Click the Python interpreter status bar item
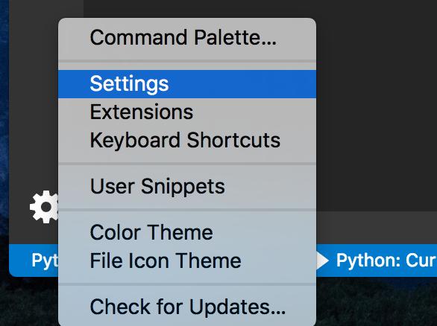This screenshot has width=437, height=326. pos(45,261)
